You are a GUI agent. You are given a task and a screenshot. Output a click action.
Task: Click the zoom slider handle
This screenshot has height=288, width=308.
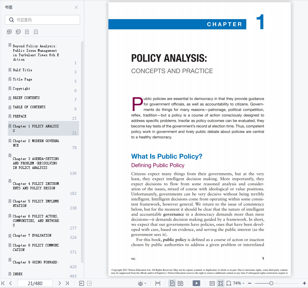pos(271,283)
